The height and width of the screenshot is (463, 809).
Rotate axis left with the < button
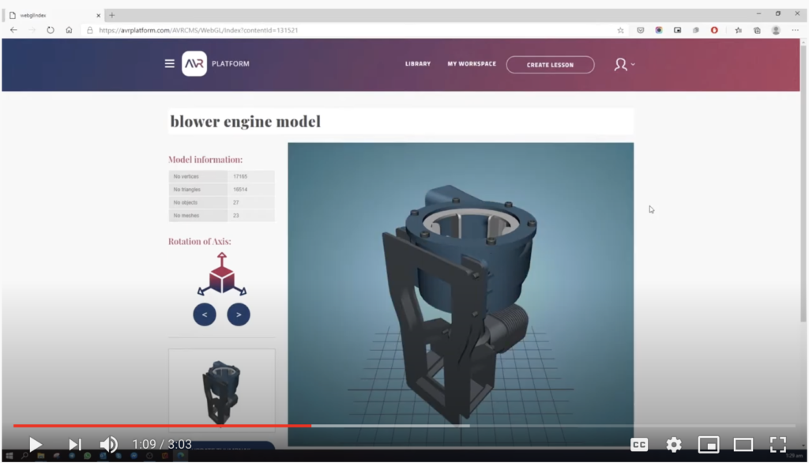coord(205,314)
